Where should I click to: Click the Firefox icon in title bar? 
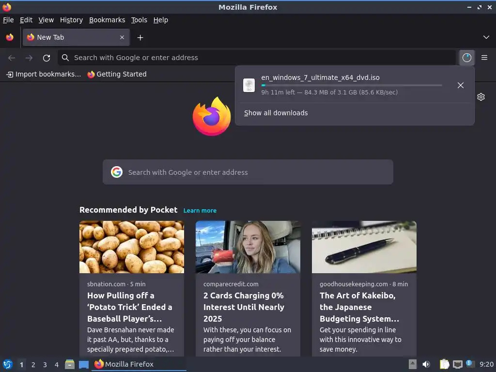tap(7, 7)
